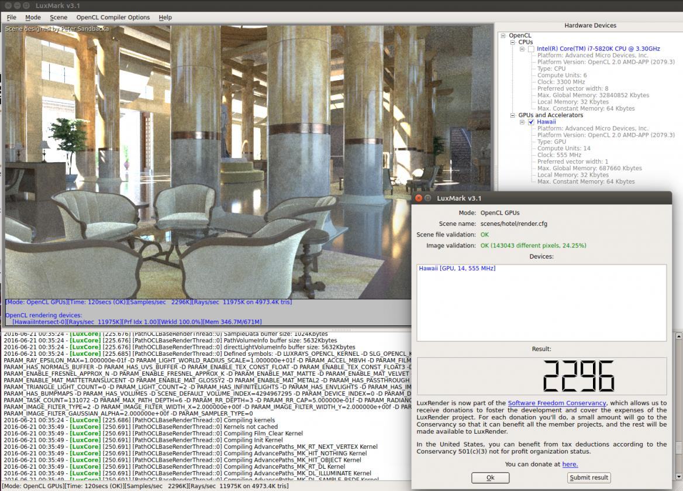Click the 'AdvancePaths_MK_RT_DL Kernel' log line
The height and width of the screenshot is (491, 683).
click(174, 466)
